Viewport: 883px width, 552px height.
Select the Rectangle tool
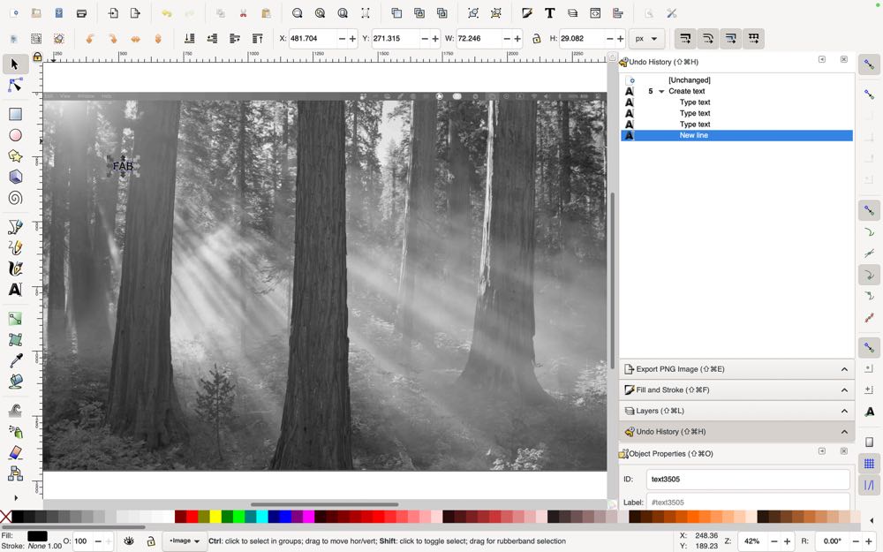click(15, 114)
